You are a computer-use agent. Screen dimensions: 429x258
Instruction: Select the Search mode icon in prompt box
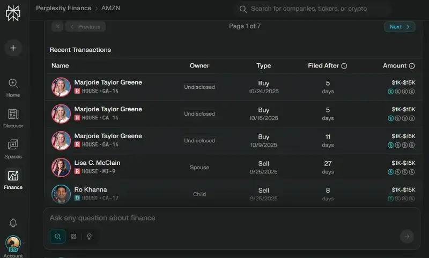[x=57, y=237]
